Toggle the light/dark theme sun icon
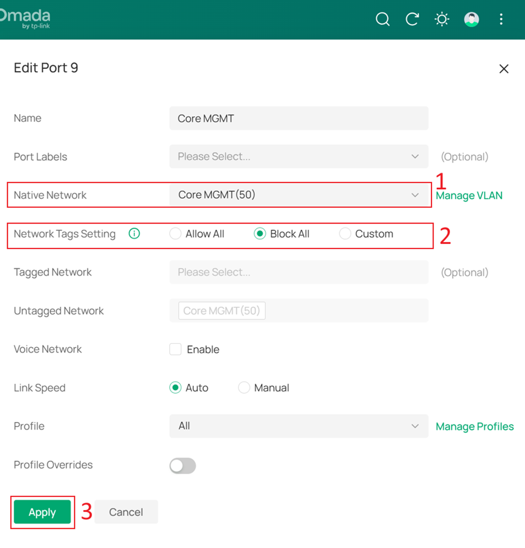Image resolution: width=525 pixels, height=548 pixels. [x=441, y=19]
